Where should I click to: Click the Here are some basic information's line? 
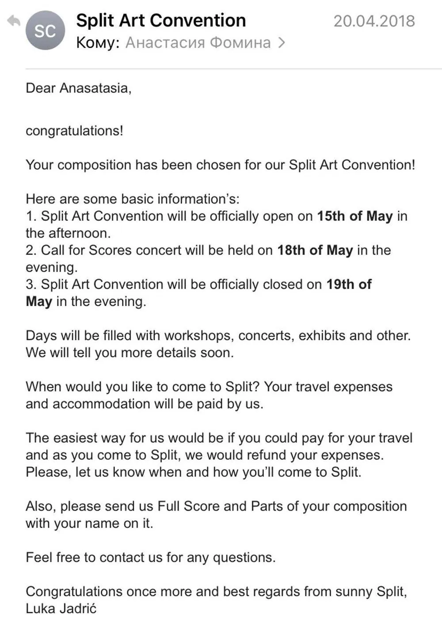click(133, 199)
